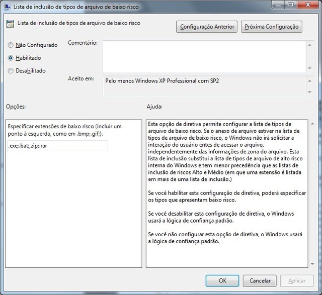Screen dimensions: 322x295
Task: Click the Comentário scrollbar down arrow
Action: point(310,68)
